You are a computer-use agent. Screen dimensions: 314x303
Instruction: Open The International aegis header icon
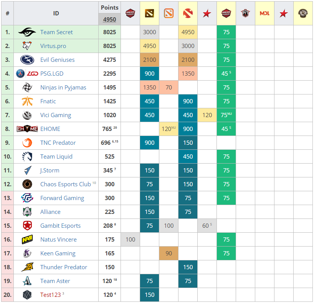tap(303, 13)
